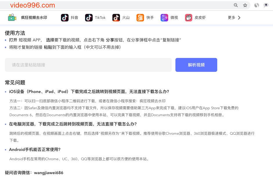Image resolution: width=273 pixels, height=177 pixels.
Task: Select the 抖音 label in navigation
Action: [x=74, y=18]
